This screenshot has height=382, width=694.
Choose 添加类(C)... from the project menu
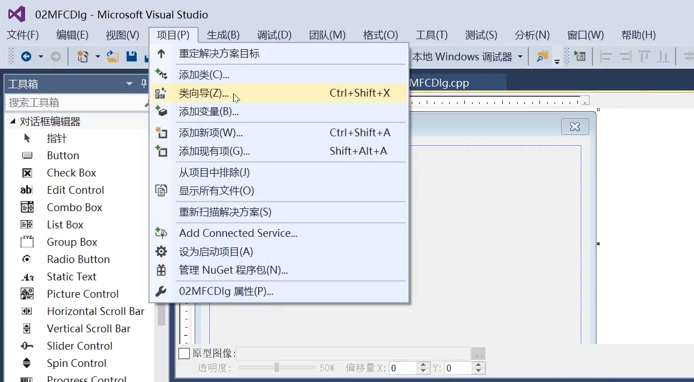279,74
